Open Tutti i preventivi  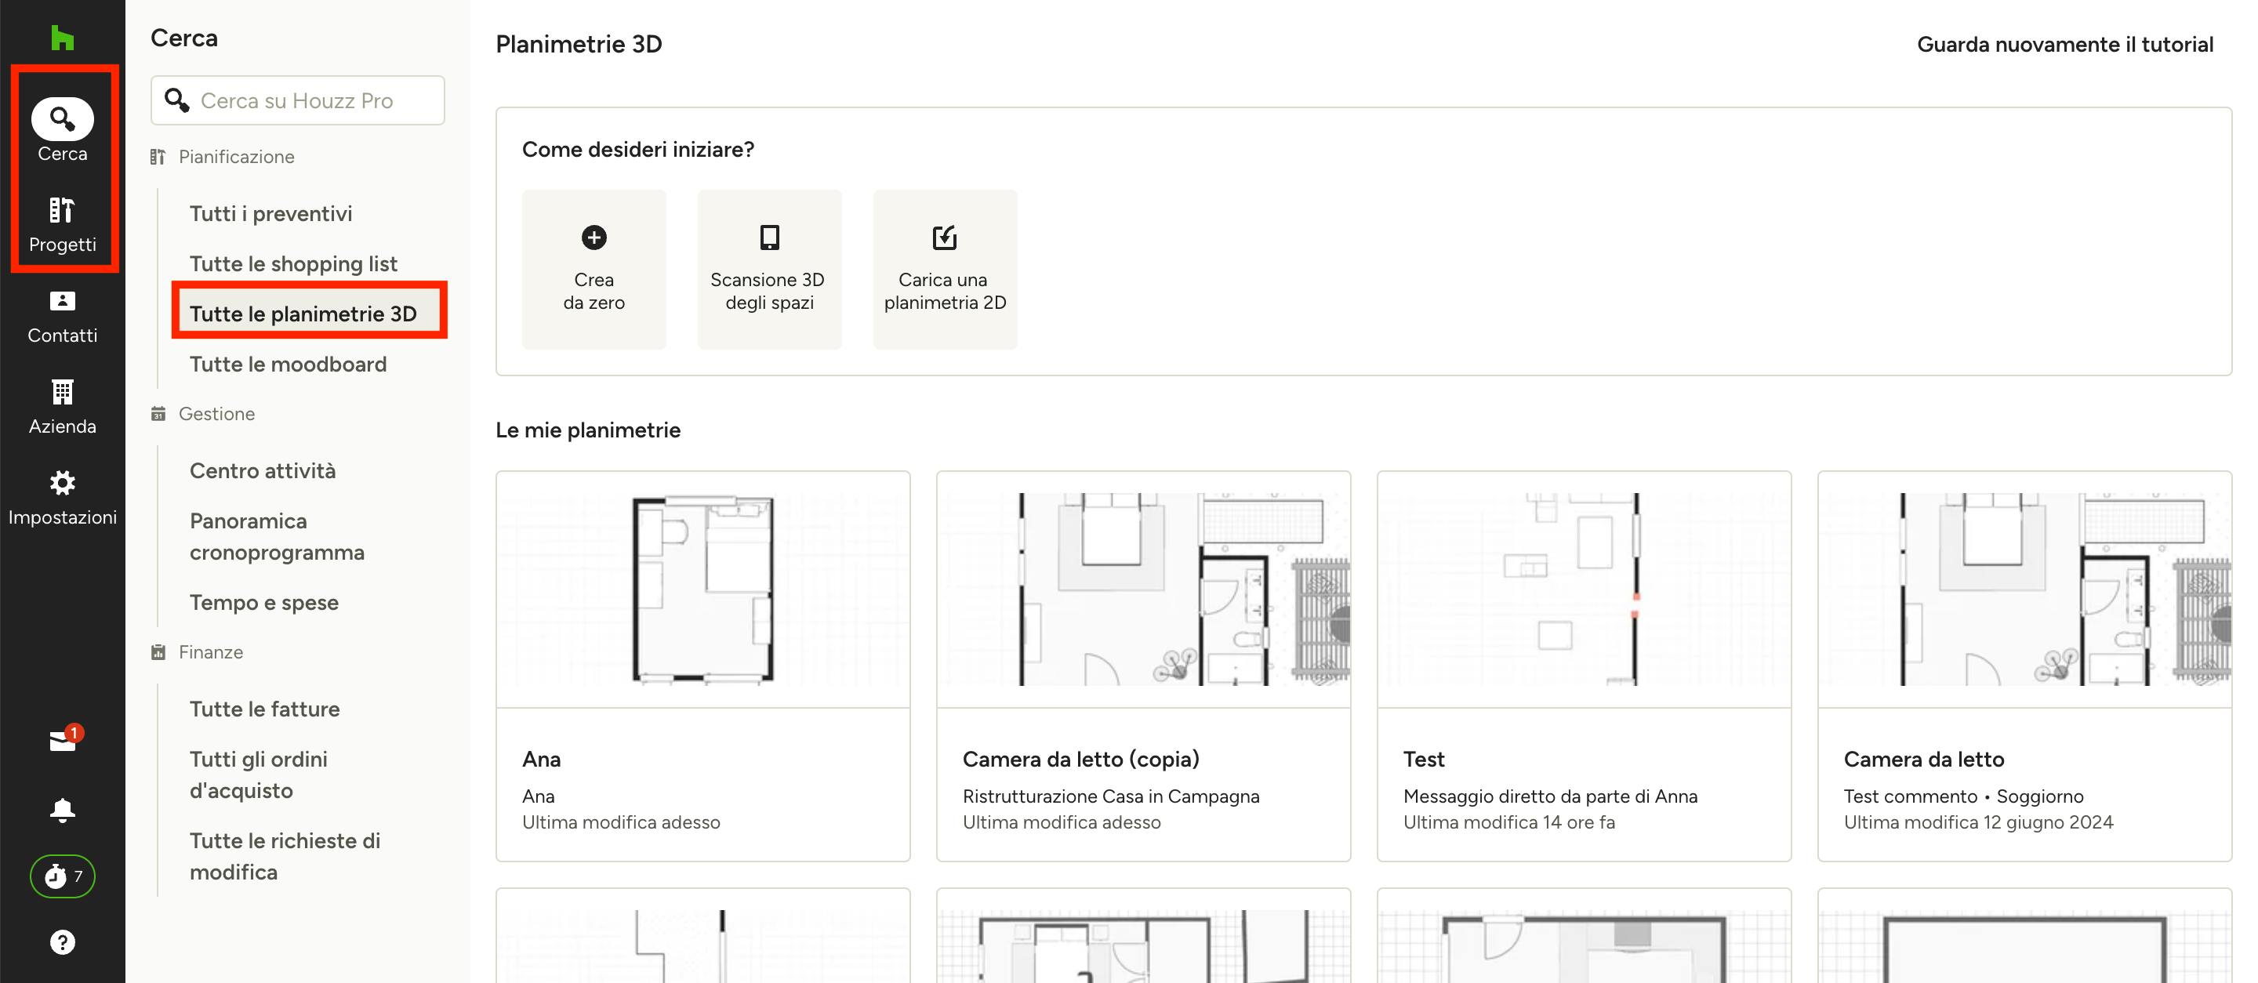click(270, 214)
